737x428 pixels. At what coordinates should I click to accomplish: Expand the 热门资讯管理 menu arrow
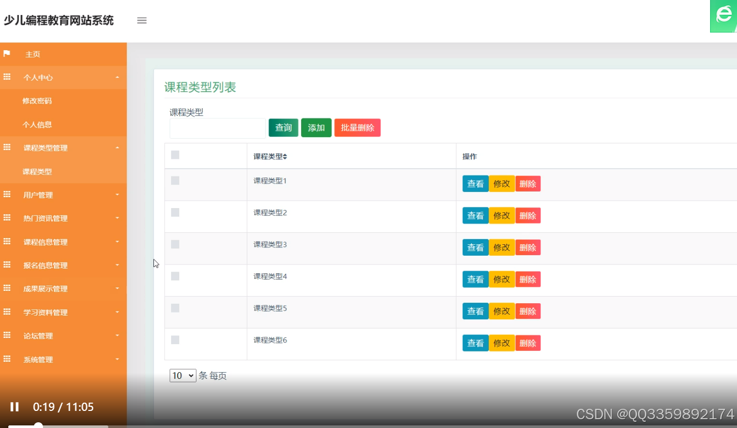coord(117,218)
